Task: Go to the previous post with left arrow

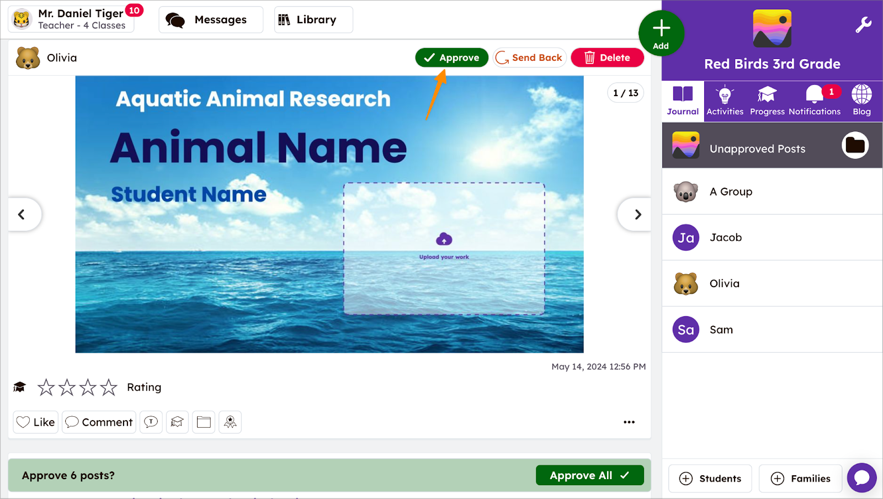Action: tap(22, 214)
